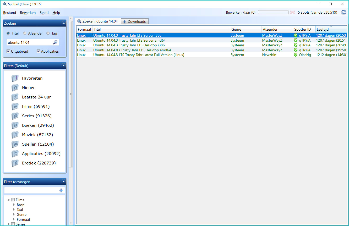Expand the Bron tree node
Screen dimensions: 349x226
(x=14, y=205)
